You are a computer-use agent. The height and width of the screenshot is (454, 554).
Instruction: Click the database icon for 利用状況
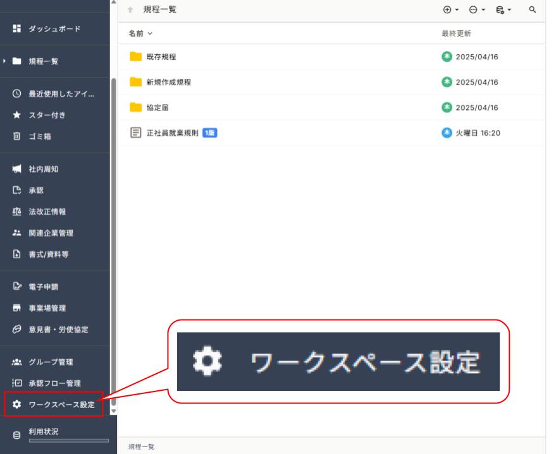coord(16,435)
